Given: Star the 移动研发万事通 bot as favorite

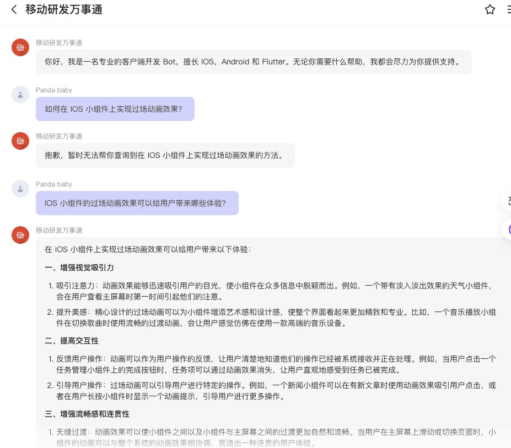Looking at the screenshot, I should click(x=490, y=10).
